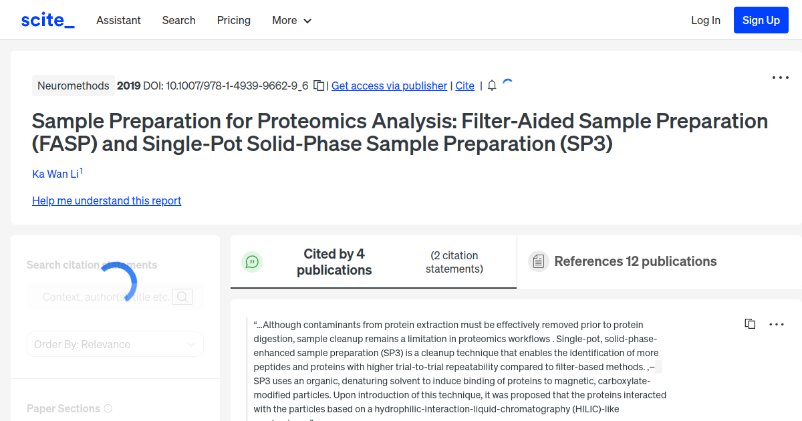Click the Sign Up button
Screen dimensions: 802x421
pos(761,19)
